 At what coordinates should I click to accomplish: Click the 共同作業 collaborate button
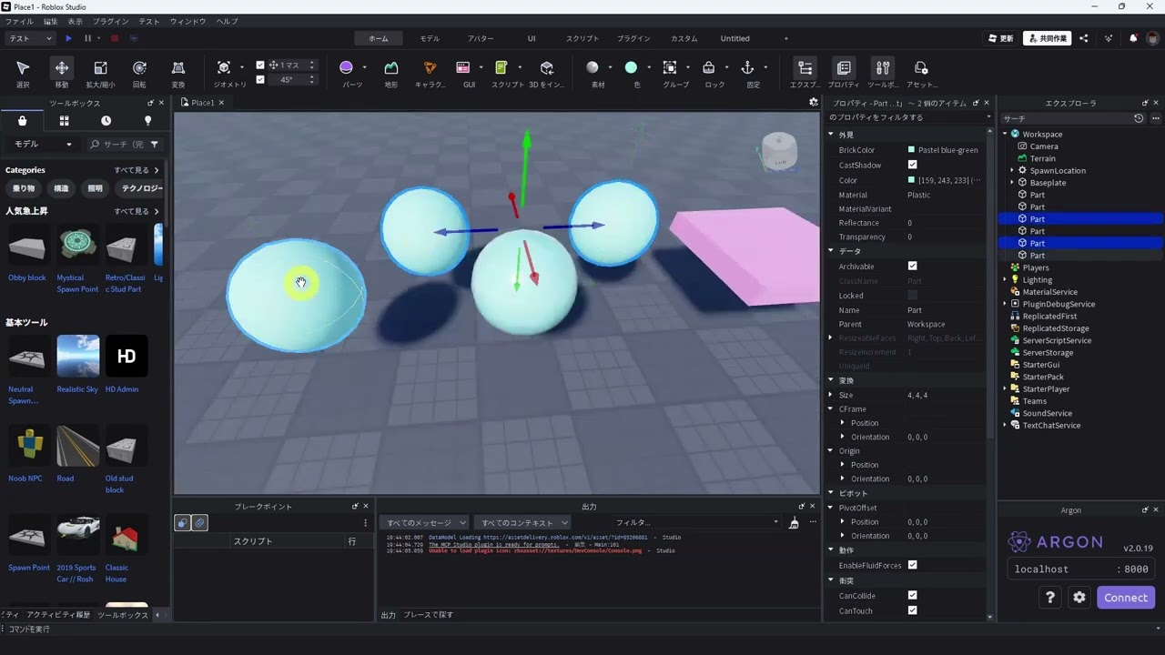click(1047, 38)
